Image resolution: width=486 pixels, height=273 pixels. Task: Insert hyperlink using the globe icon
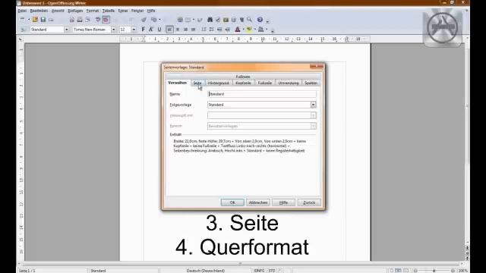180,20
